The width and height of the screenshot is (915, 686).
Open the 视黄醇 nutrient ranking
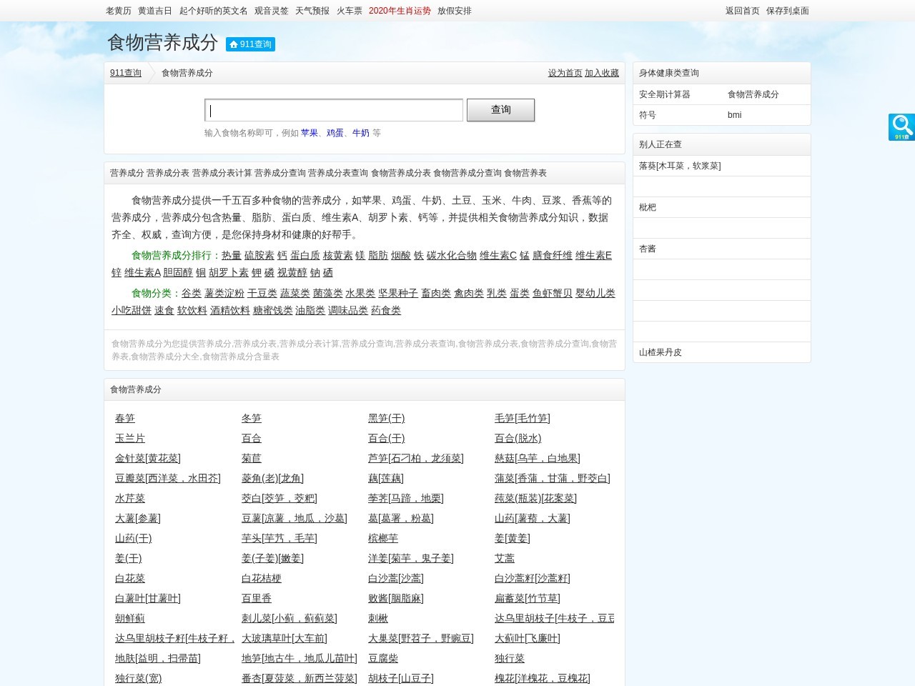(292, 272)
